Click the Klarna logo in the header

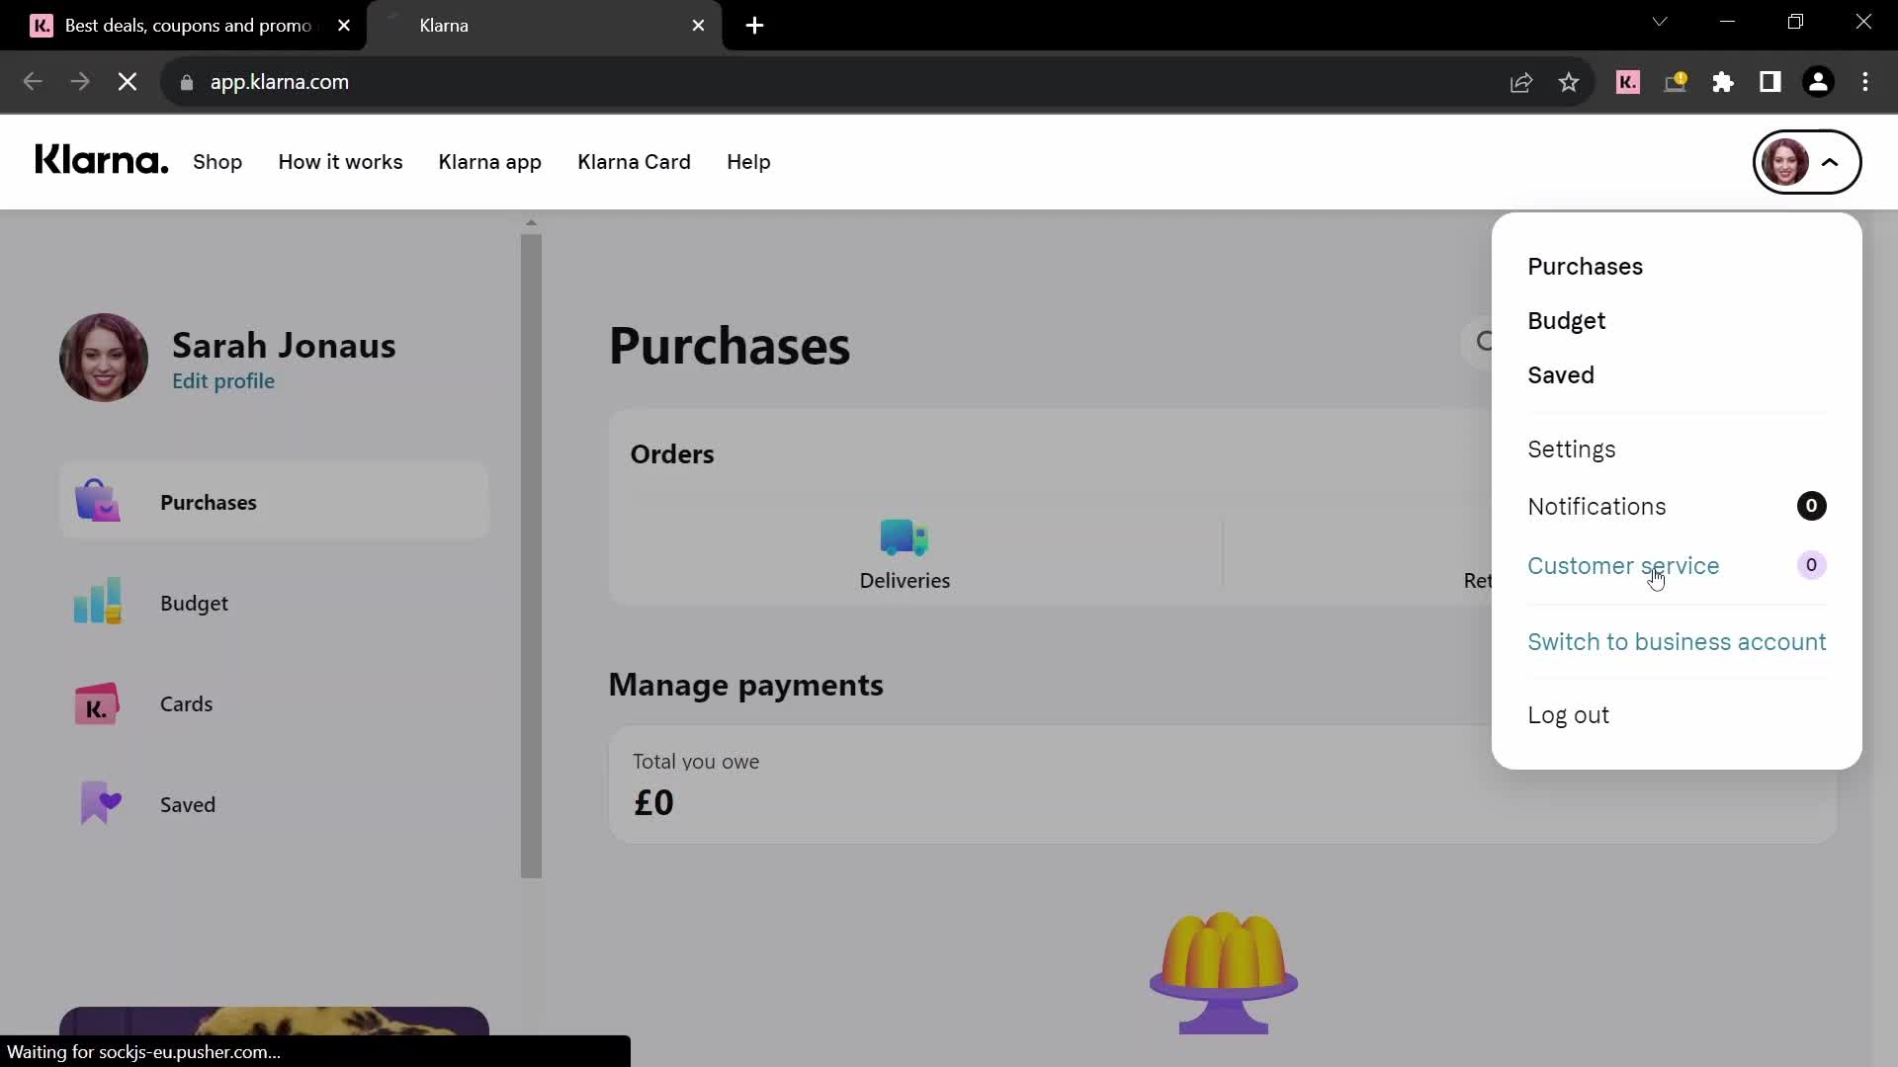(x=102, y=160)
